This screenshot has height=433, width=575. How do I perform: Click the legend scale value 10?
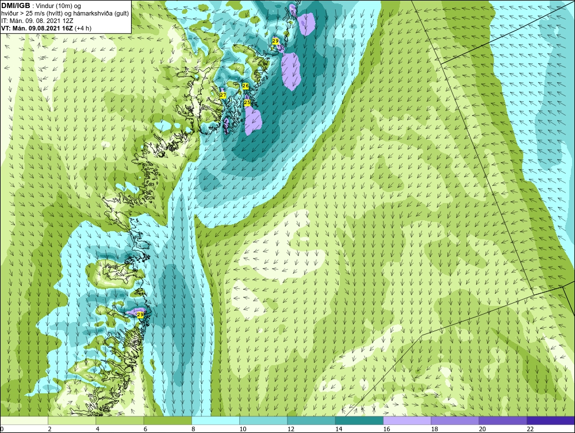pyautogui.click(x=243, y=430)
